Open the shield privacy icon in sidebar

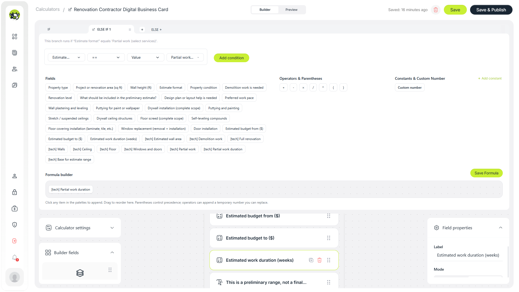[x=15, y=225]
